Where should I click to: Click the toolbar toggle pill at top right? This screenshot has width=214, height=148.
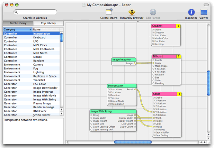pos(206,5)
